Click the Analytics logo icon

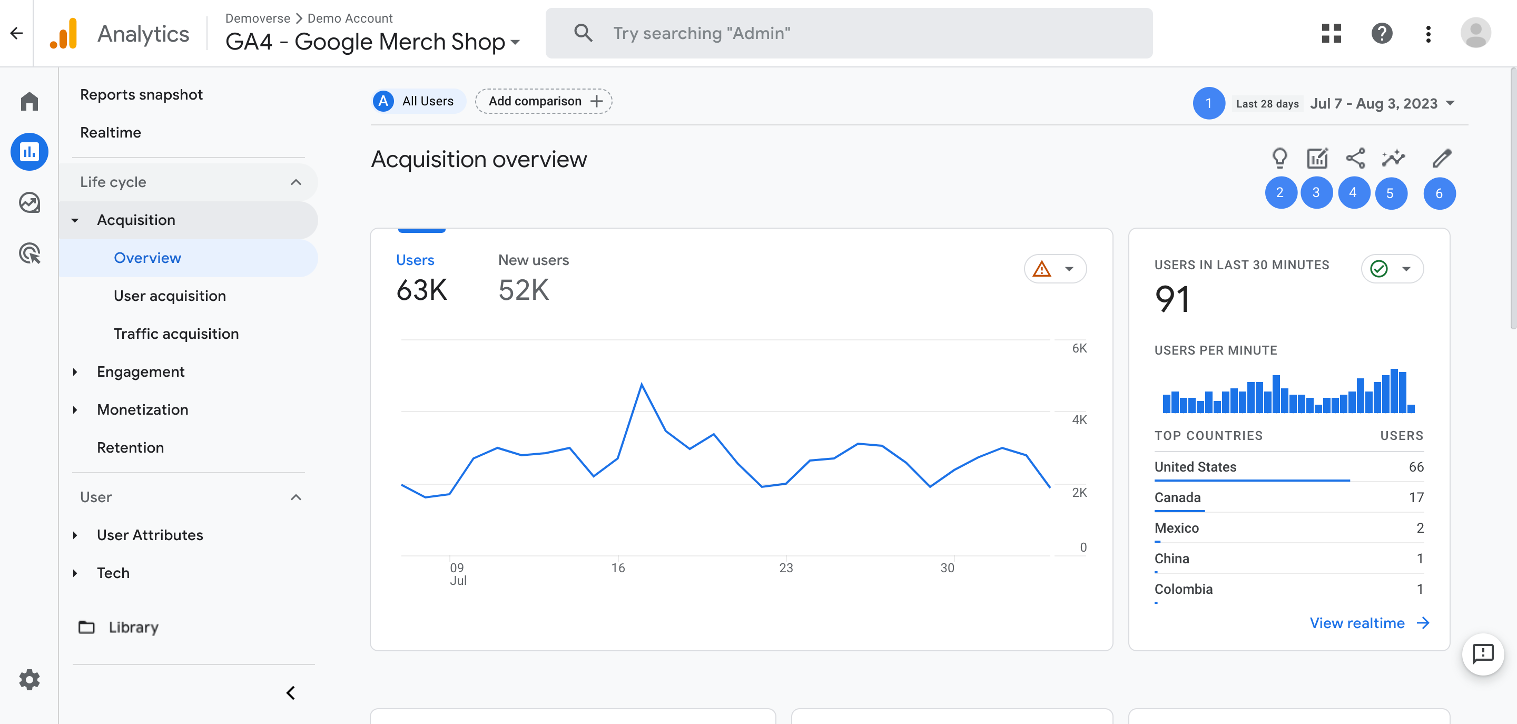click(64, 33)
